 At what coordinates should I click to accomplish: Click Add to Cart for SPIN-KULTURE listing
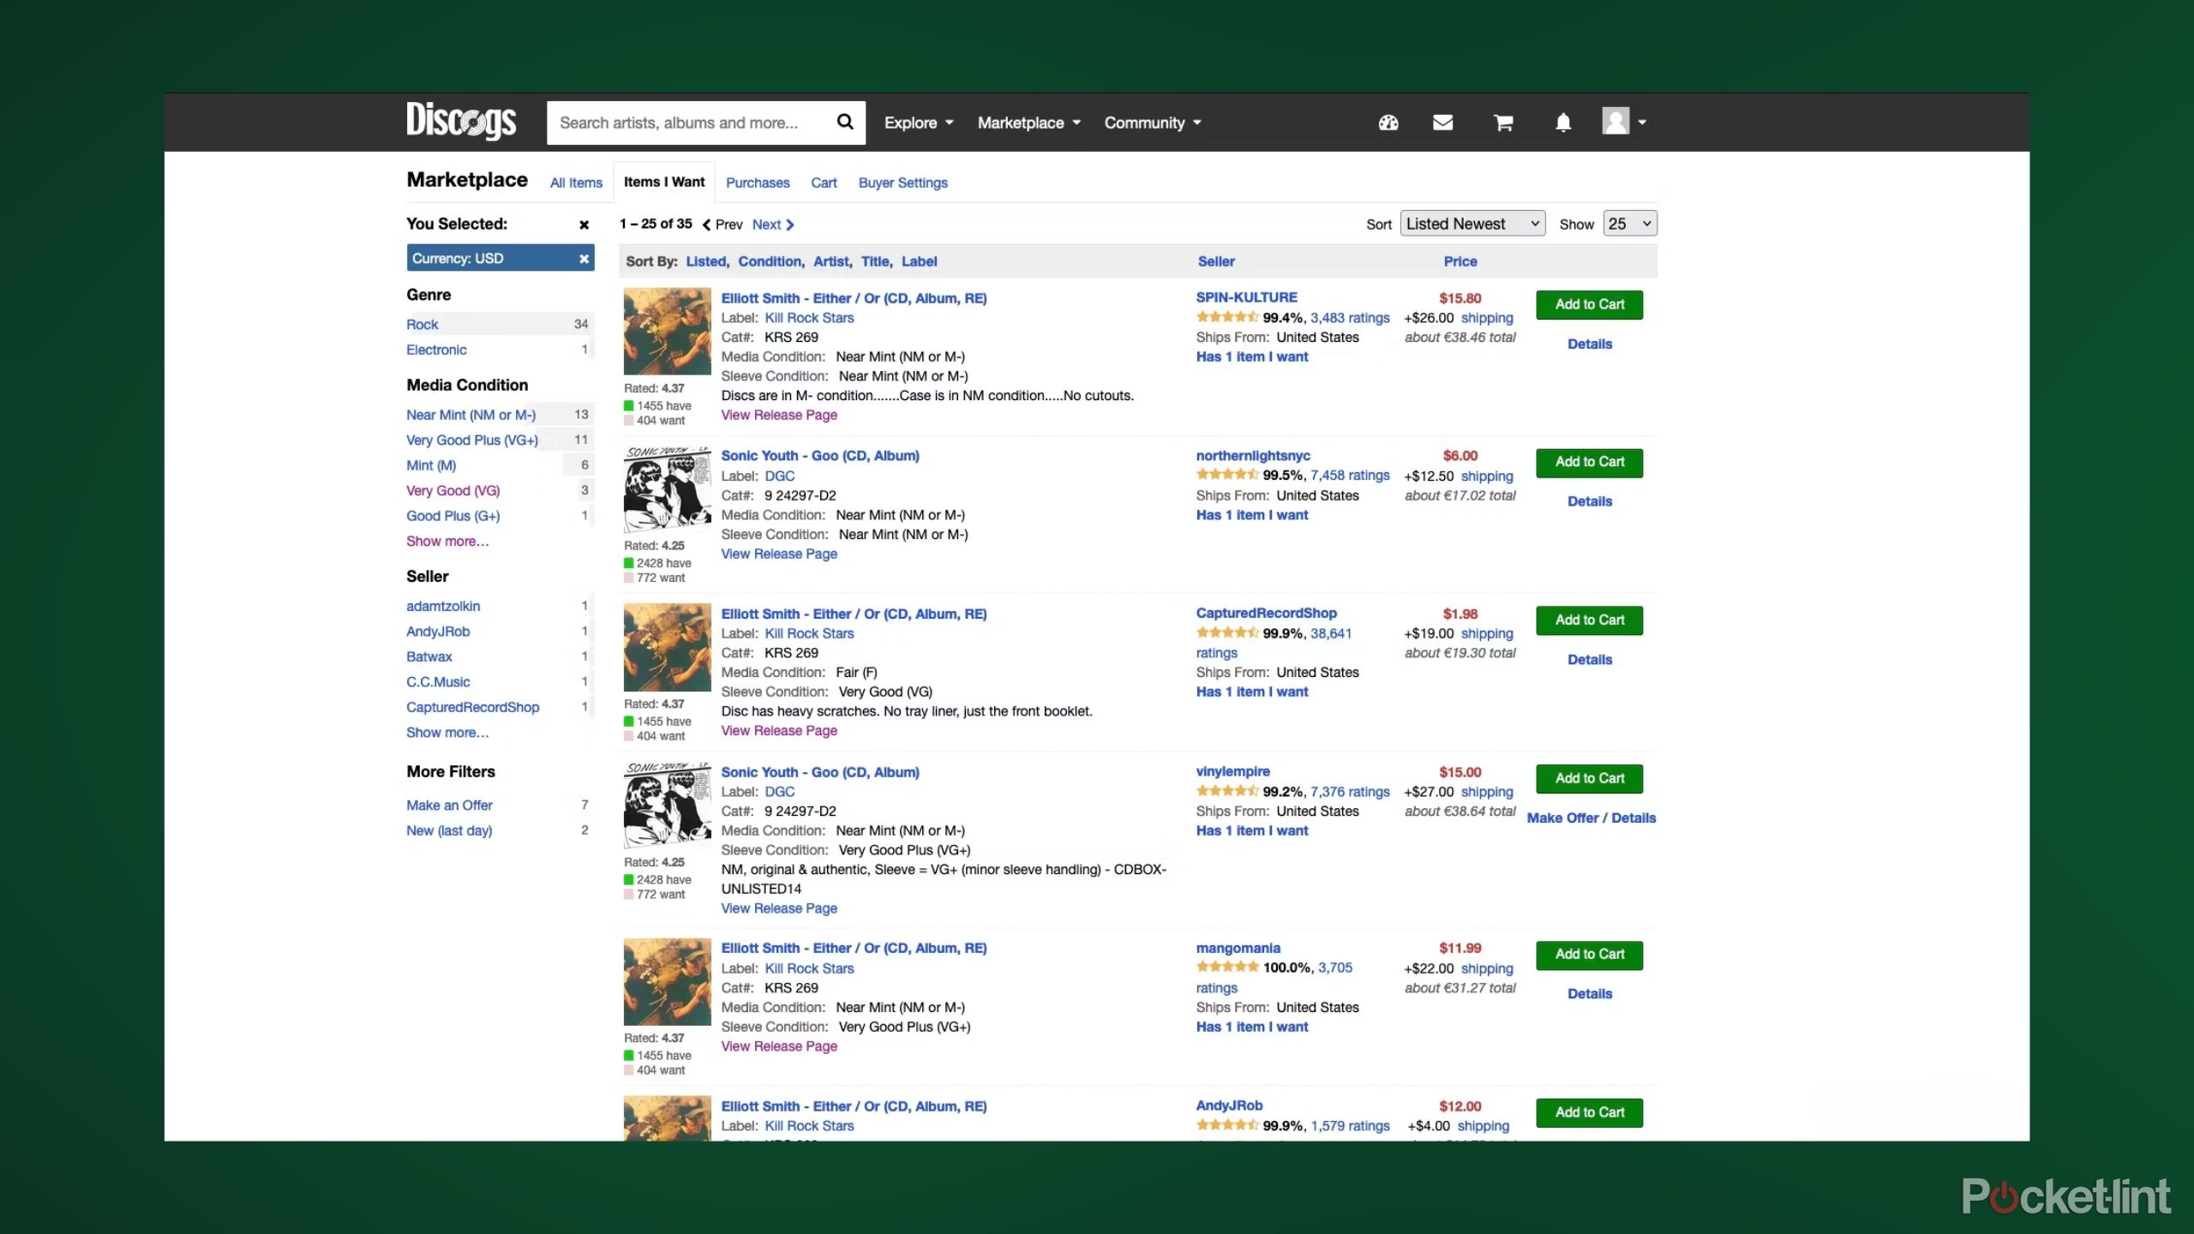1590,304
